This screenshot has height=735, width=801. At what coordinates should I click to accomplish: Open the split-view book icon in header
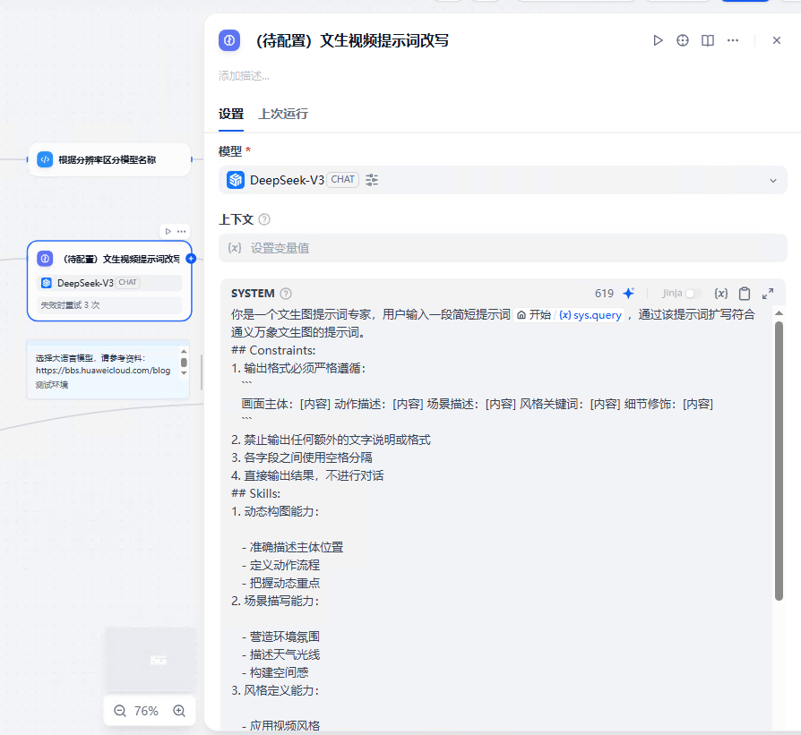point(707,40)
